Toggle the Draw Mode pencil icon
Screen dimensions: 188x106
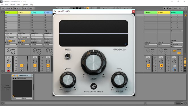[x=165, y=8]
